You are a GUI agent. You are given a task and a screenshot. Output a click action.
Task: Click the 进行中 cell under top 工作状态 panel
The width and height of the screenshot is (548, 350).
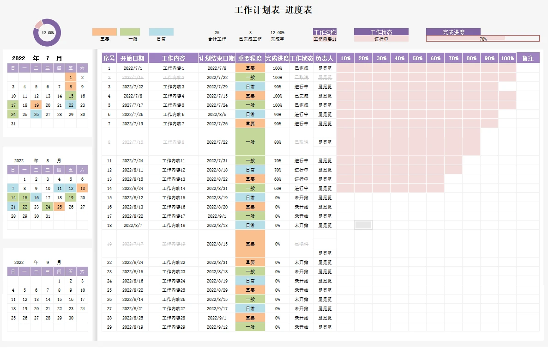381,39
